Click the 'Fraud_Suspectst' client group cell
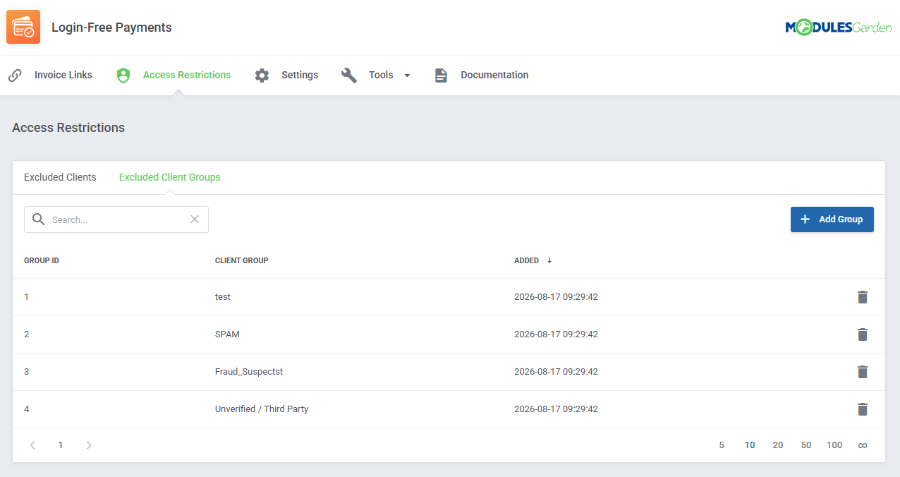The width and height of the screenshot is (900, 477). pyautogui.click(x=249, y=372)
